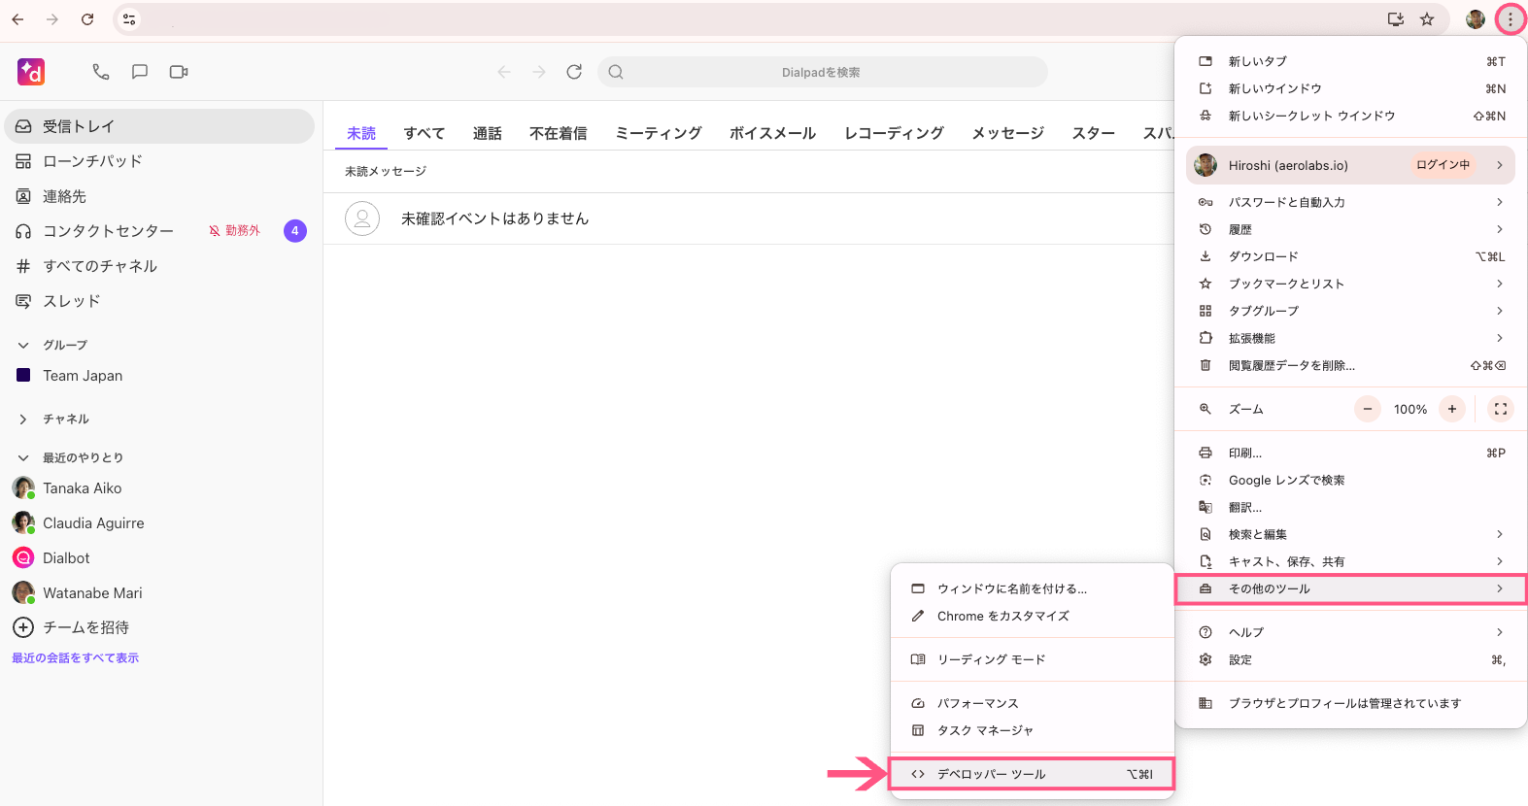Open 連絡先 in sidebar
Image resolution: width=1528 pixels, height=806 pixels.
click(x=159, y=196)
